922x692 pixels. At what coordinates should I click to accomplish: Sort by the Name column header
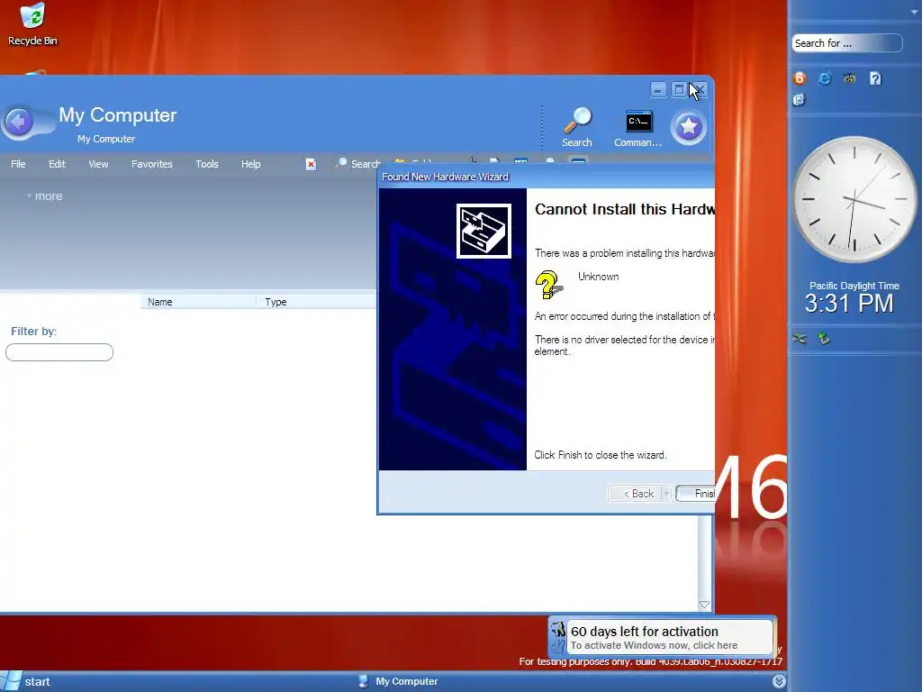coord(198,302)
